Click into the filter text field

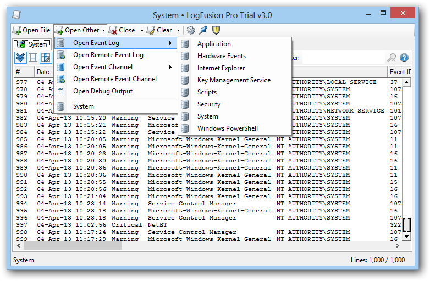pos(343,58)
